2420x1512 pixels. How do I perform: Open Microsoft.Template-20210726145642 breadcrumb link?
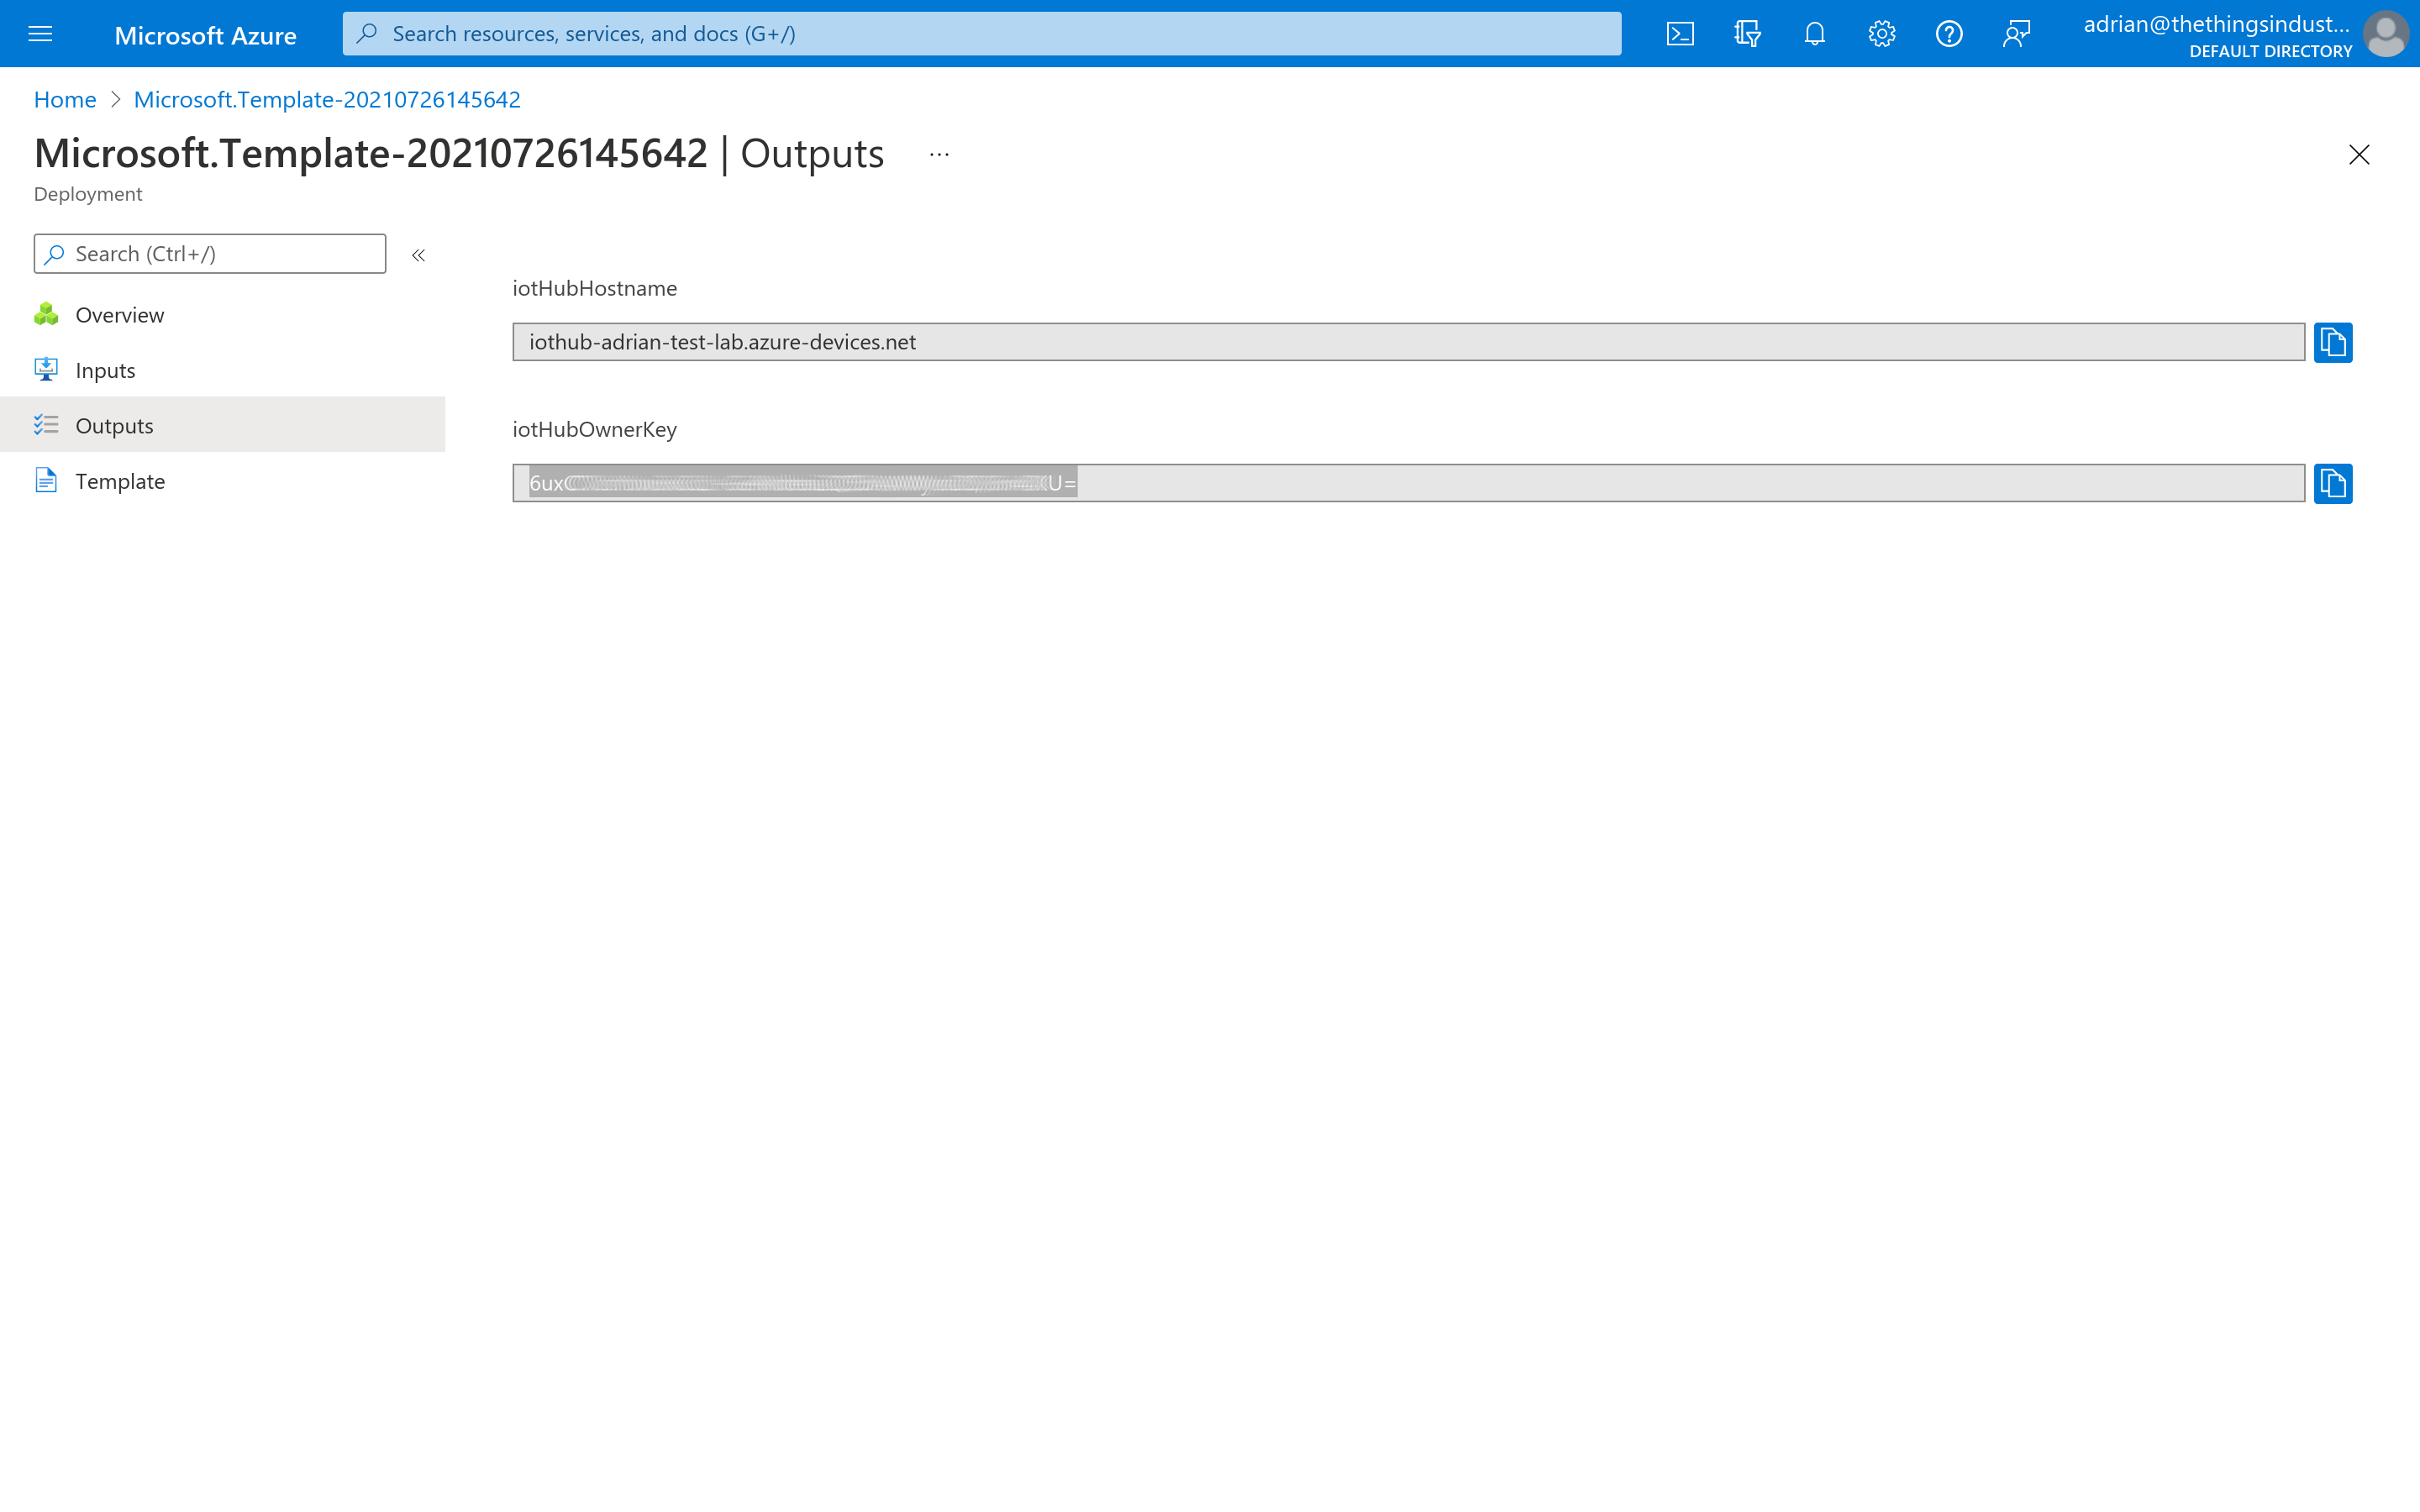click(326, 99)
